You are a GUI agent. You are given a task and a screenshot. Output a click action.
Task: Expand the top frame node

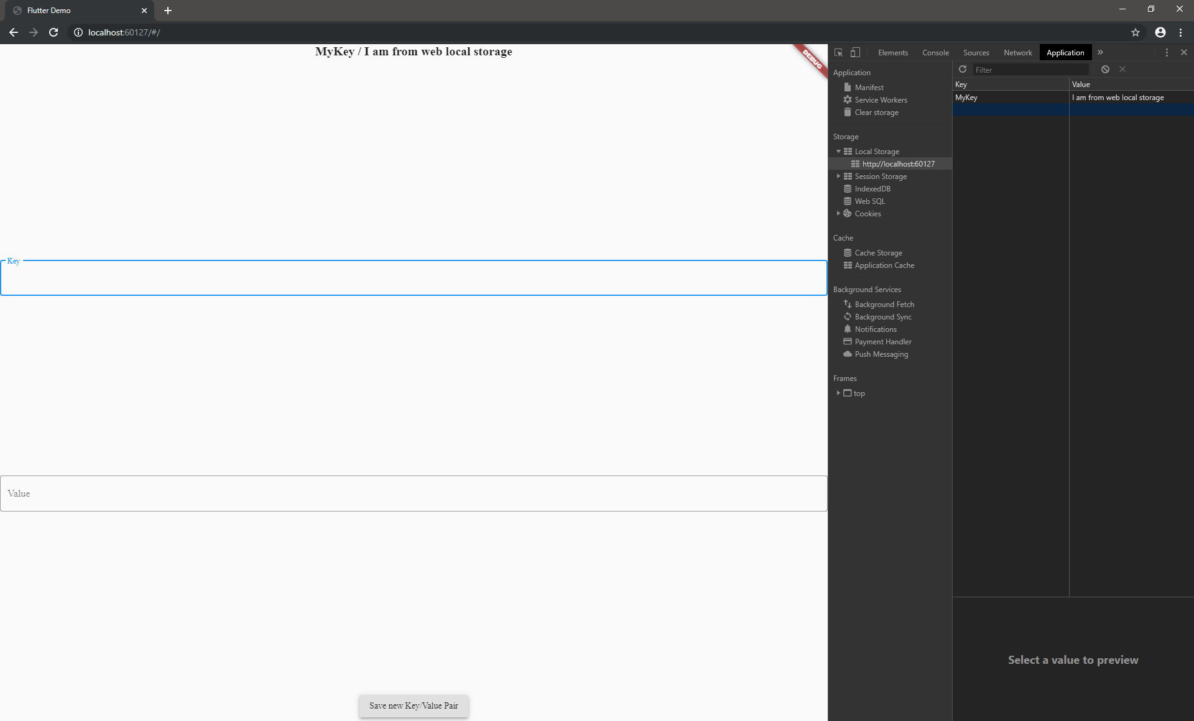pyautogui.click(x=838, y=393)
